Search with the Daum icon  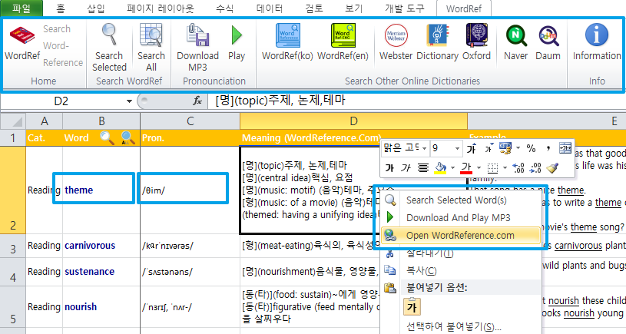tap(548, 36)
